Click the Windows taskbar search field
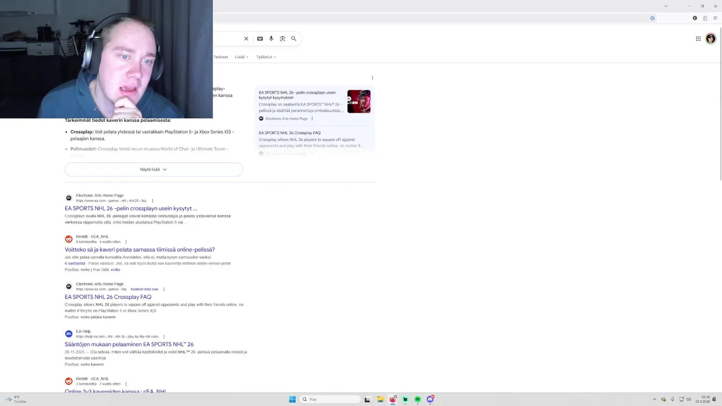This screenshot has width=722, height=406. point(330,399)
